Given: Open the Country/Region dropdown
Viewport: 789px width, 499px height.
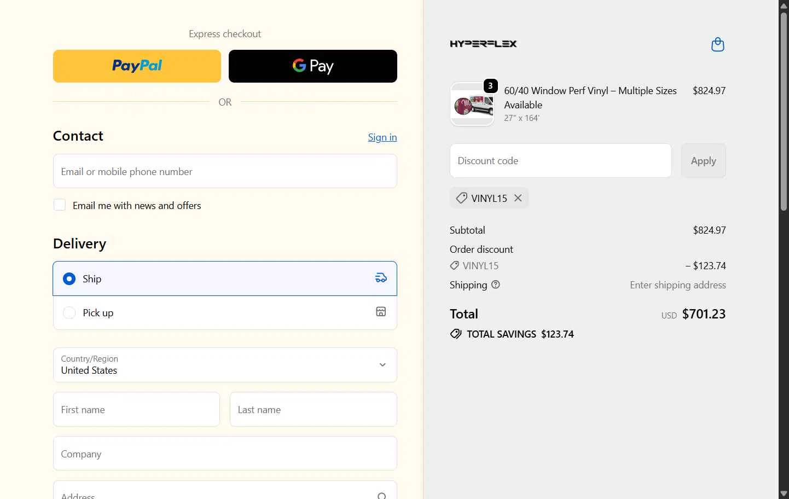Looking at the screenshot, I should pos(225,365).
